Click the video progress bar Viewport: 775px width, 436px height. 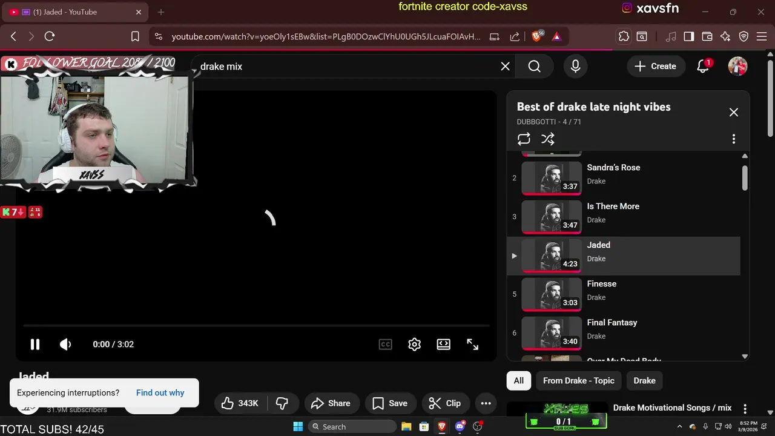click(256, 326)
